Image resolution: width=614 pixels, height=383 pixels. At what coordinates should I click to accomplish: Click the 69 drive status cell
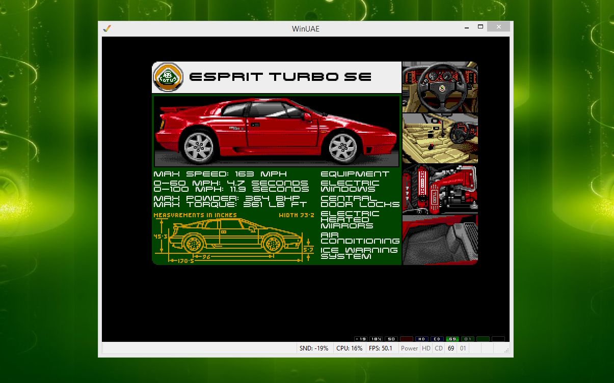pyautogui.click(x=451, y=348)
